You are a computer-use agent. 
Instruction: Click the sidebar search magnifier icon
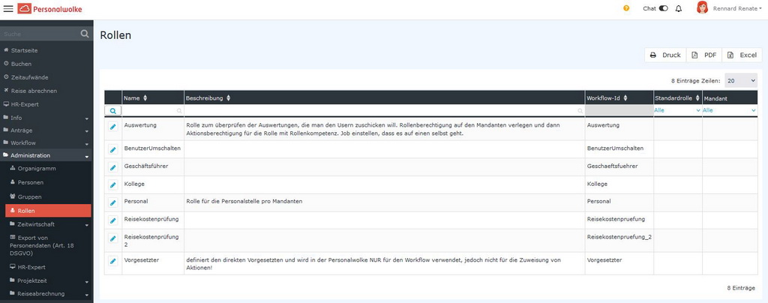click(84, 34)
